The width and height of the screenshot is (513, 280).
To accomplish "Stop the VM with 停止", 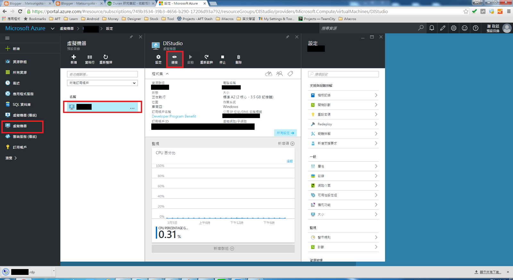I will click(223, 59).
